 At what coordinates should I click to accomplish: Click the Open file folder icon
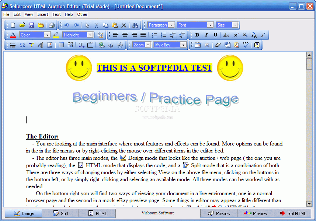(x=22, y=25)
